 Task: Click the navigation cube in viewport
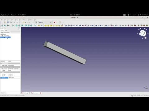point(142,33)
